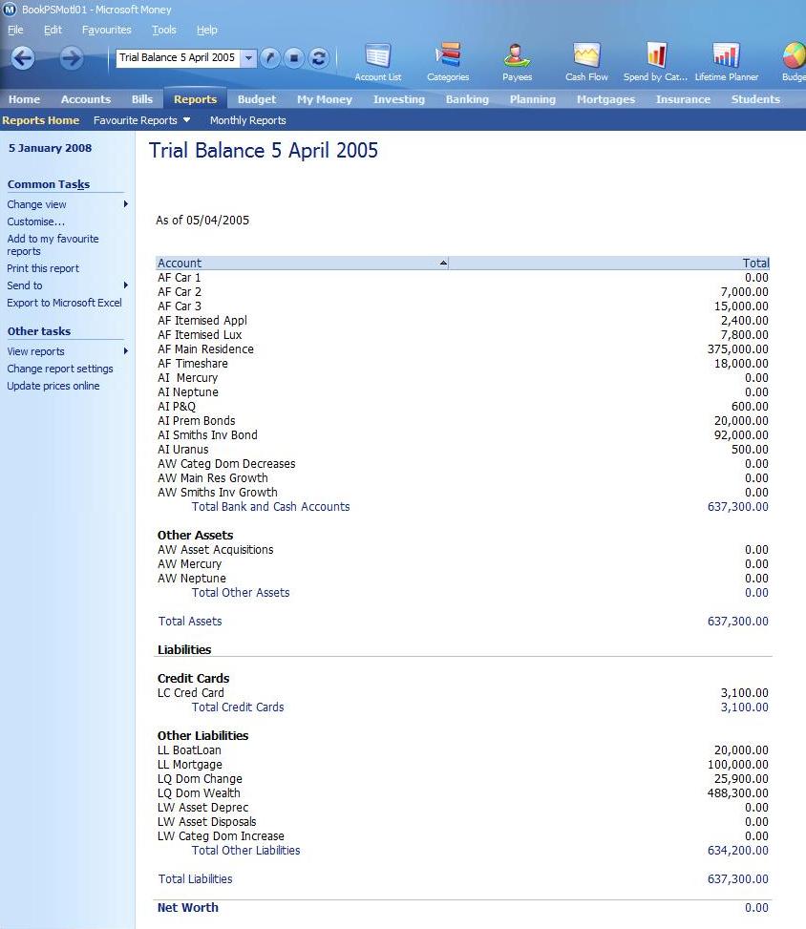
Task: Go to the My Money tab
Action: (325, 99)
